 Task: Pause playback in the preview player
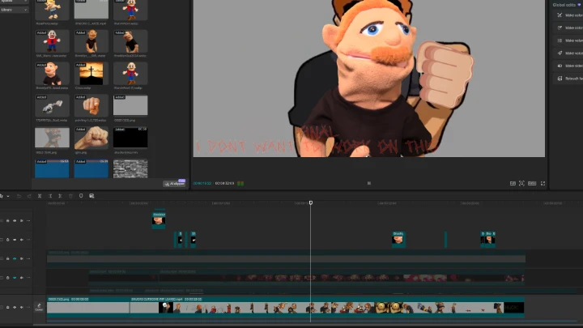[369, 183]
